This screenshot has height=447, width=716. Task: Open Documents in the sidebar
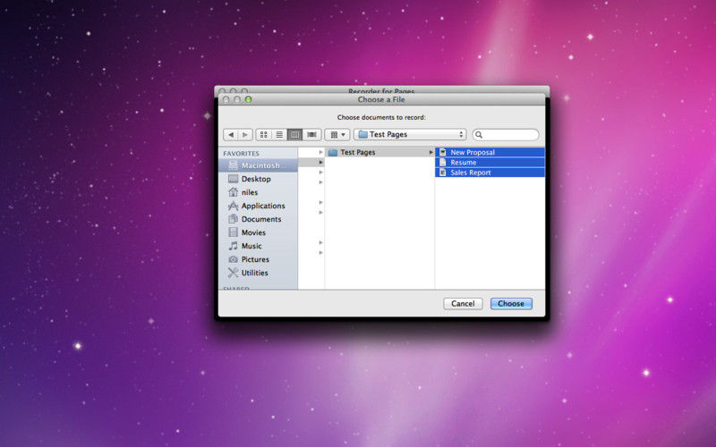[258, 219]
